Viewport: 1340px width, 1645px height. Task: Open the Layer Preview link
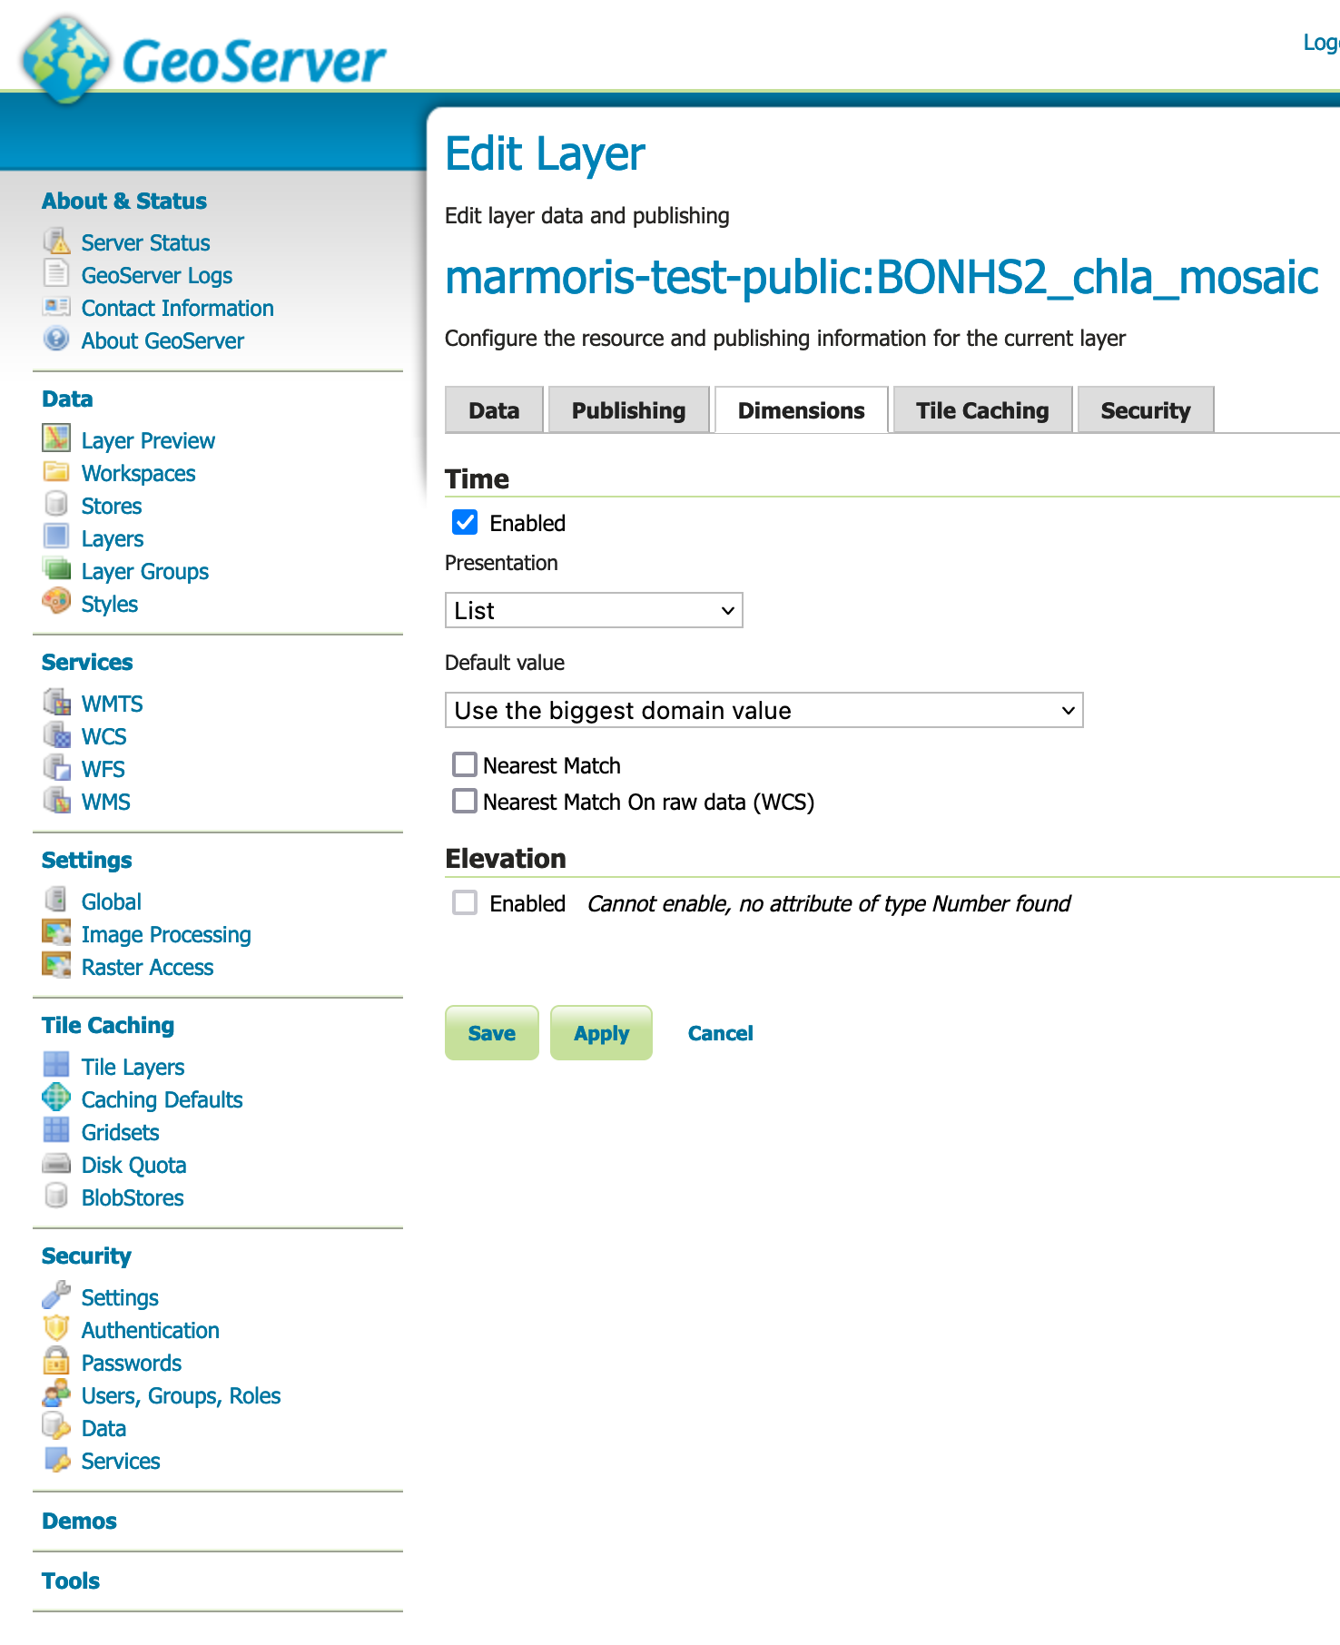(x=148, y=441)
